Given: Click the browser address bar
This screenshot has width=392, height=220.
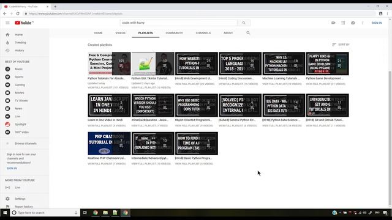Looking at the screenshot, I should coord(200,13).
